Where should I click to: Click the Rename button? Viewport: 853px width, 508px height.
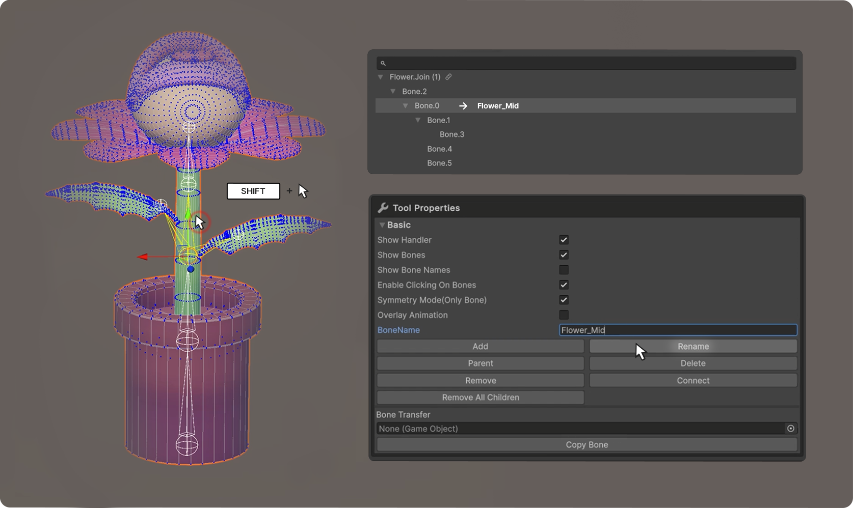693,346
